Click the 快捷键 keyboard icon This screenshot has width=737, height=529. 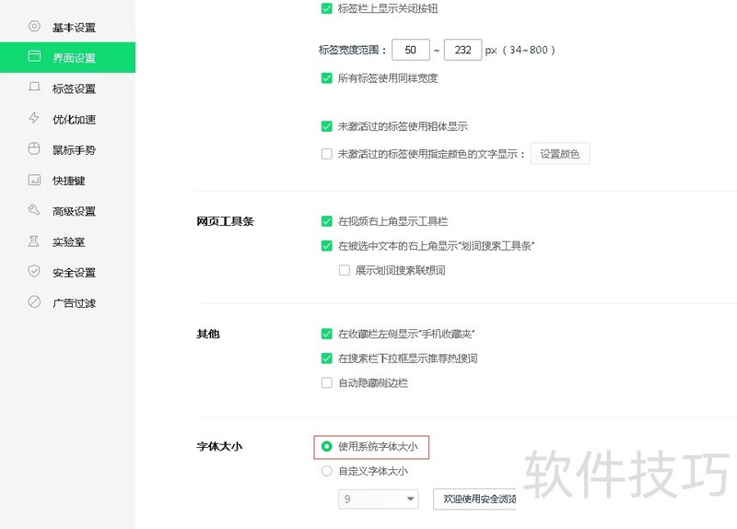click(34, 180)
